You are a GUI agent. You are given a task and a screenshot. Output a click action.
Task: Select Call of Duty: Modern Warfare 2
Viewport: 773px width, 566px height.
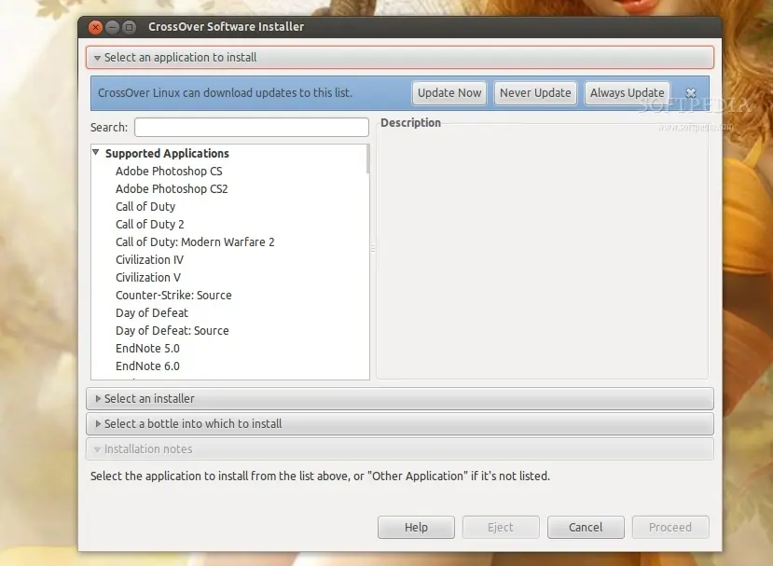pyautogui.click(x=195, y=242)
